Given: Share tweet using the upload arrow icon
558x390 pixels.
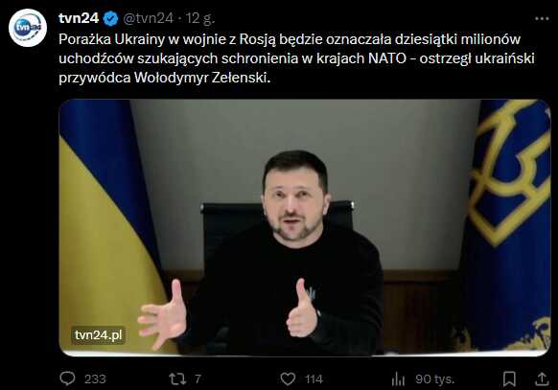Looking at the screenshot, I should (x=542, y=379).
